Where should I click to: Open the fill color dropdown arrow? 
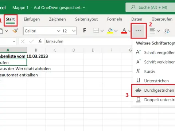116,31
